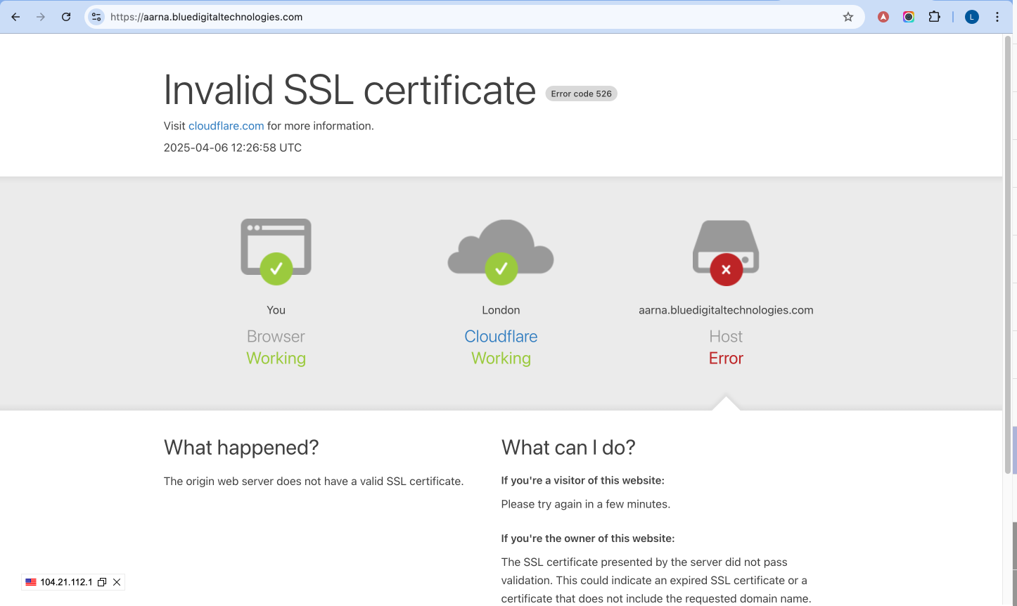Click the page's vertical scrollbar

pos(1007,253)
